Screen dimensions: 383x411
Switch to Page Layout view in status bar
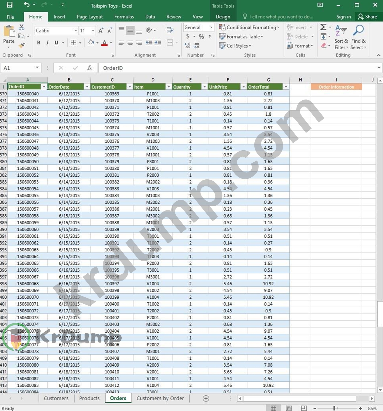[289, 408]
